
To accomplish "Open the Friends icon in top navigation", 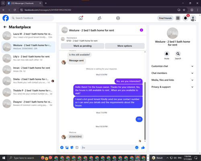I will [x=99, y=18].
